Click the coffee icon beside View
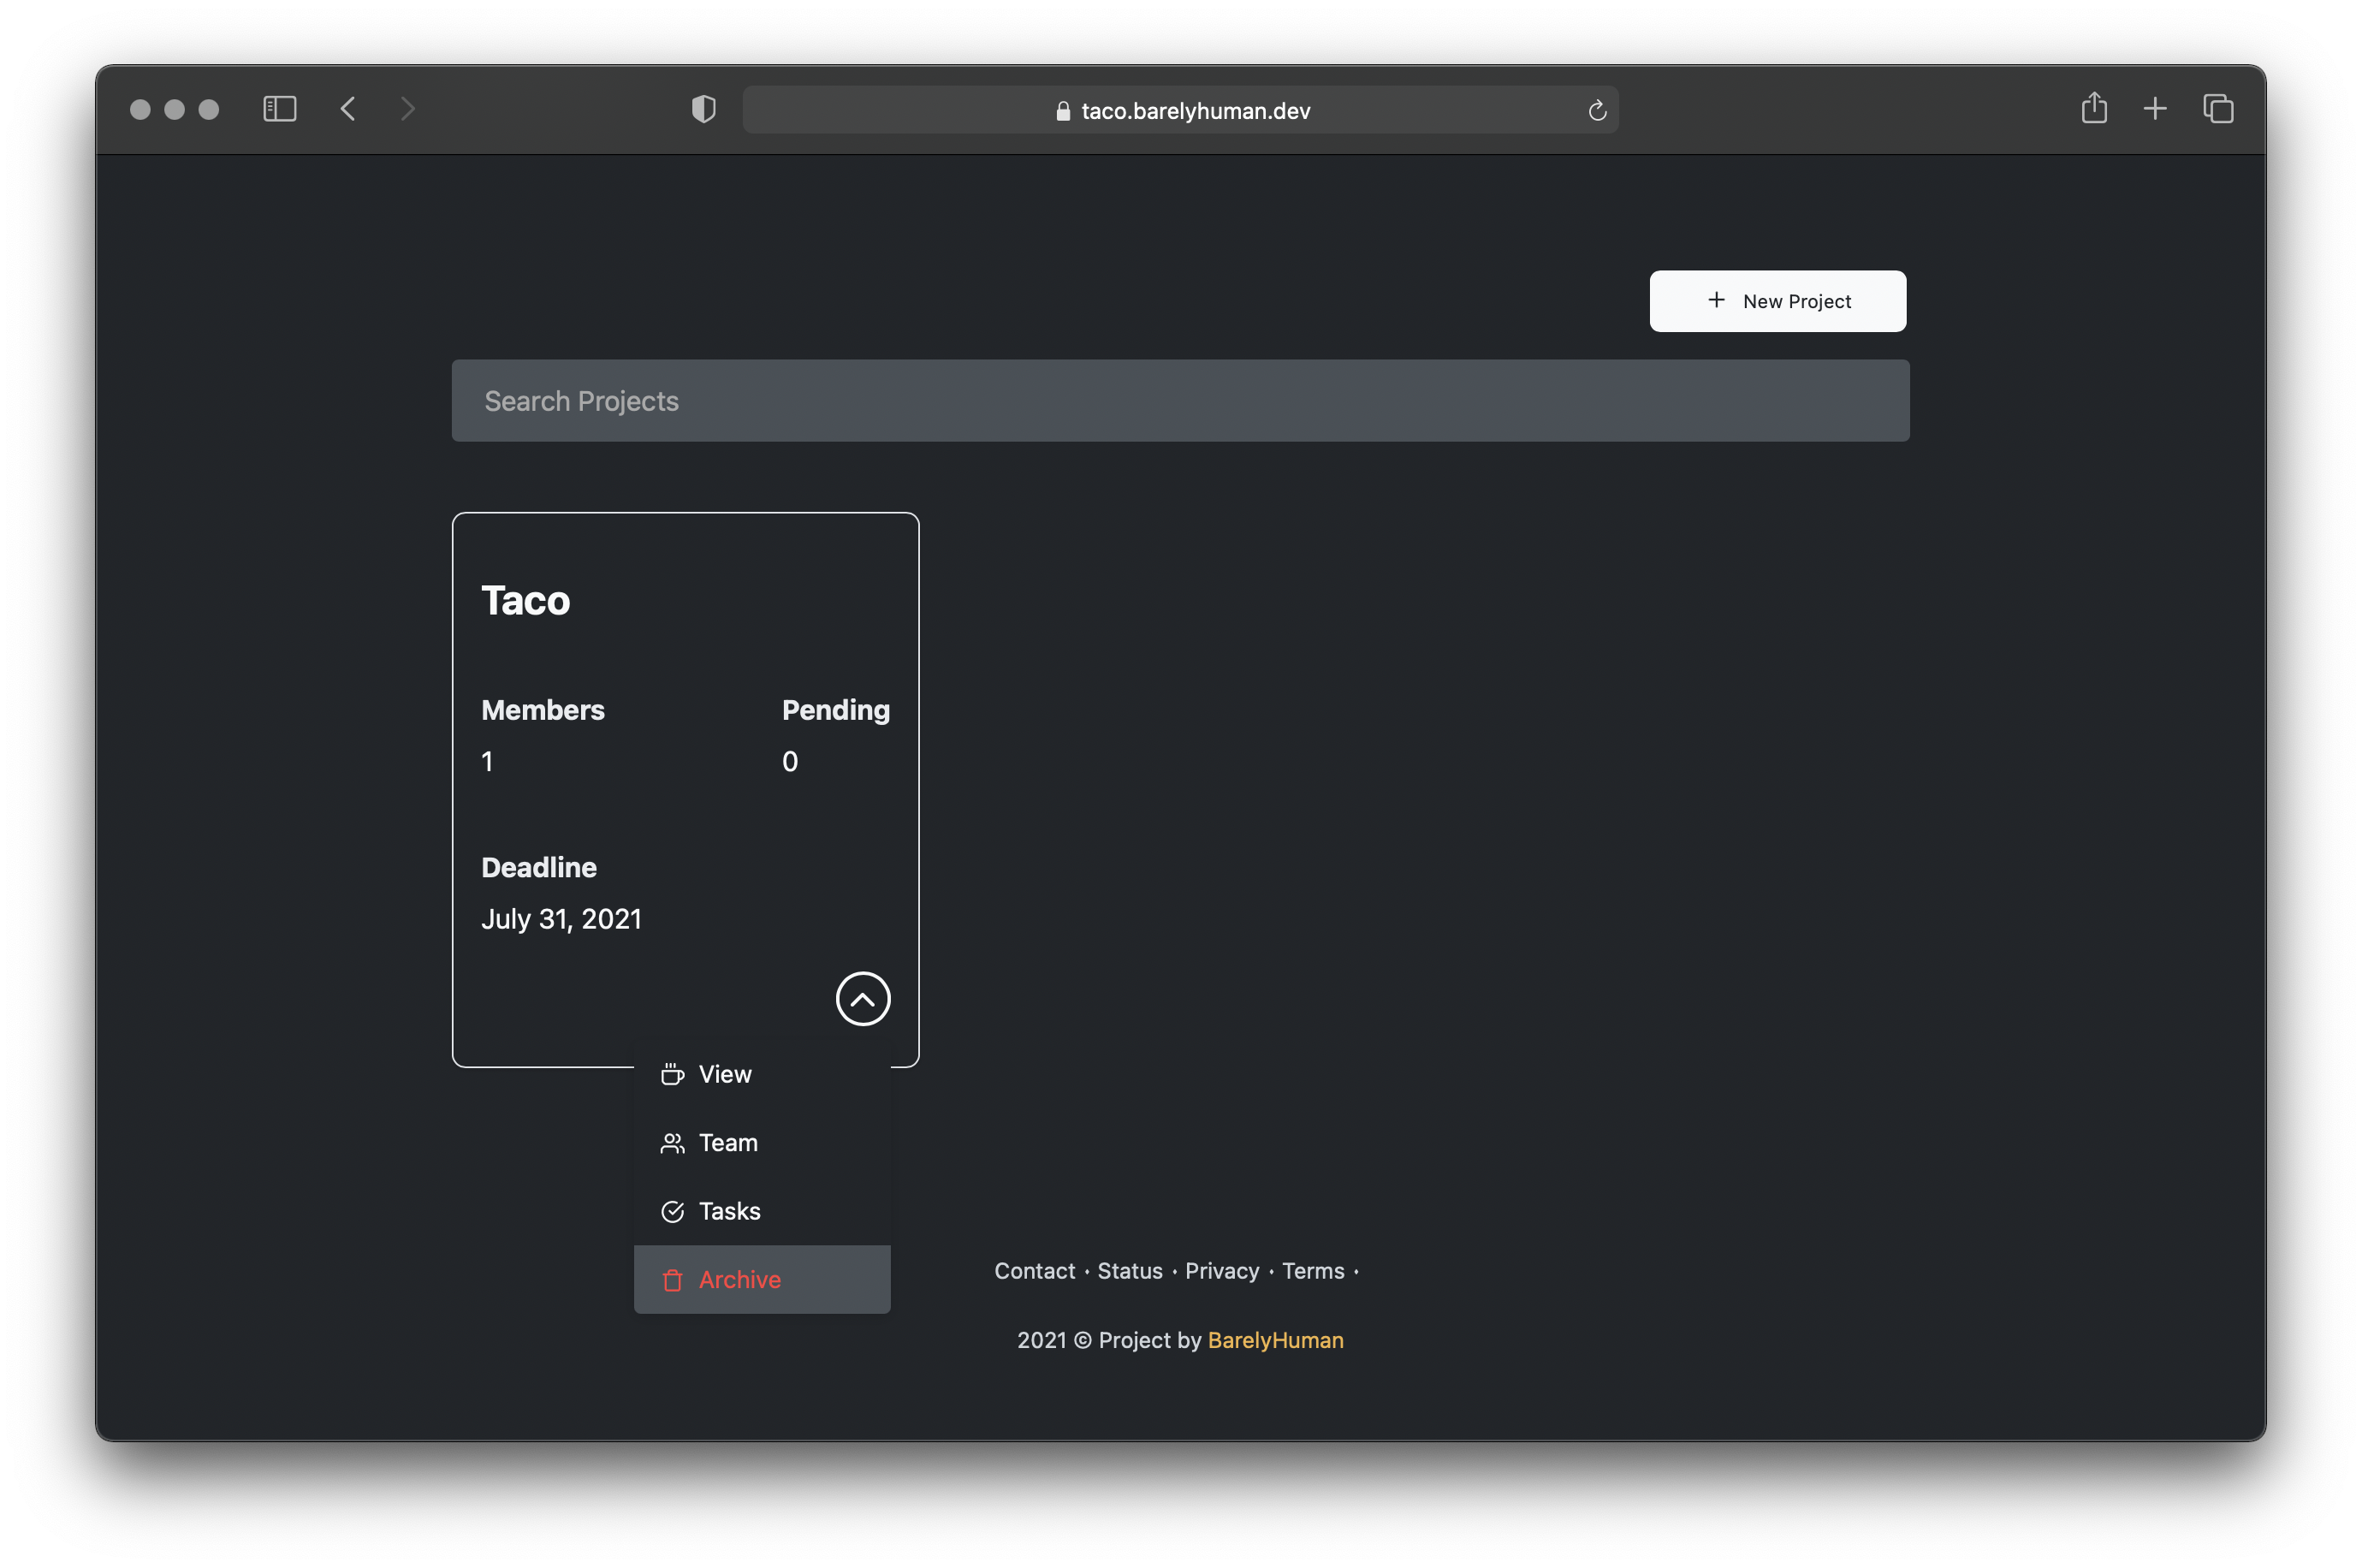2362x1568 pixels. (x=673, y=1073)
